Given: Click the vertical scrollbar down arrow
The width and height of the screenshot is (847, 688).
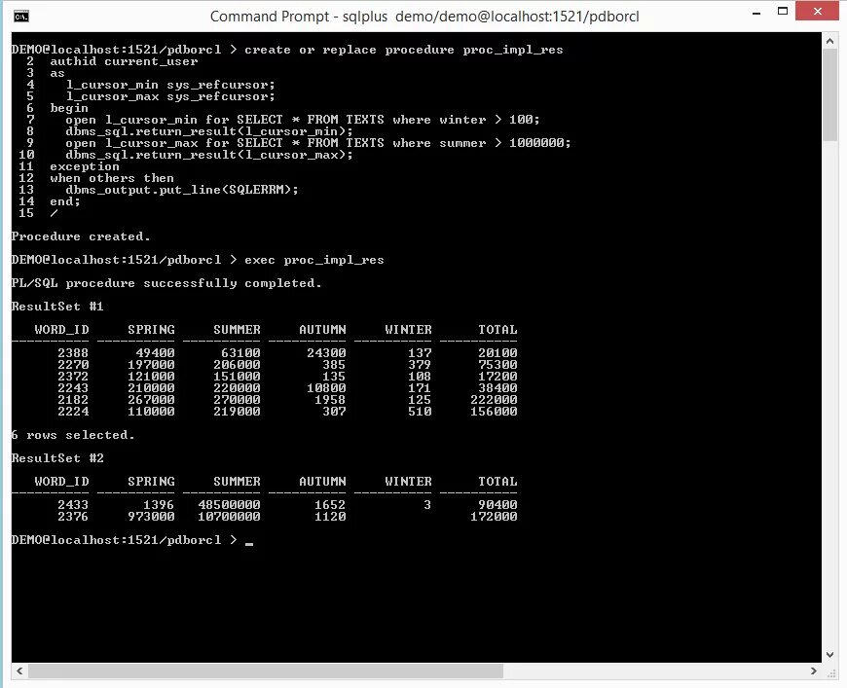Looking at the screenshot, I should pyautogui.click(x=829, y=655).
